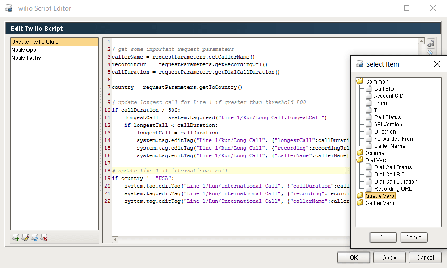Select the Account SID tree item
Viewport: 447px width, 268px height.
pos(388,96)
